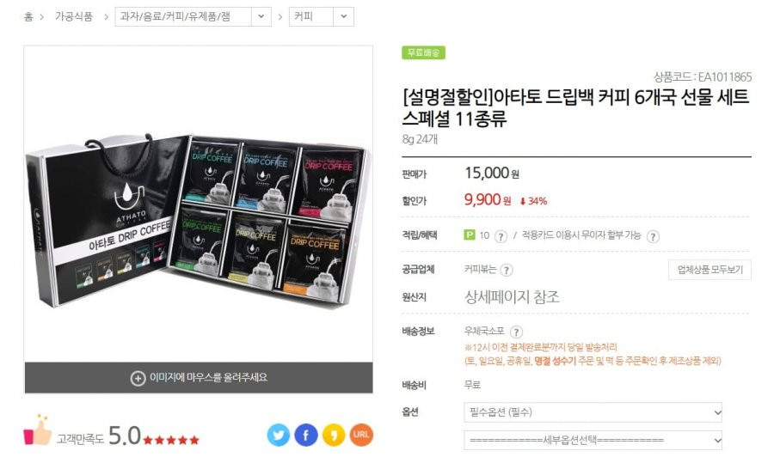
Task: Click the yellow KakaoStory share icon
Action: tap(334, 435)
